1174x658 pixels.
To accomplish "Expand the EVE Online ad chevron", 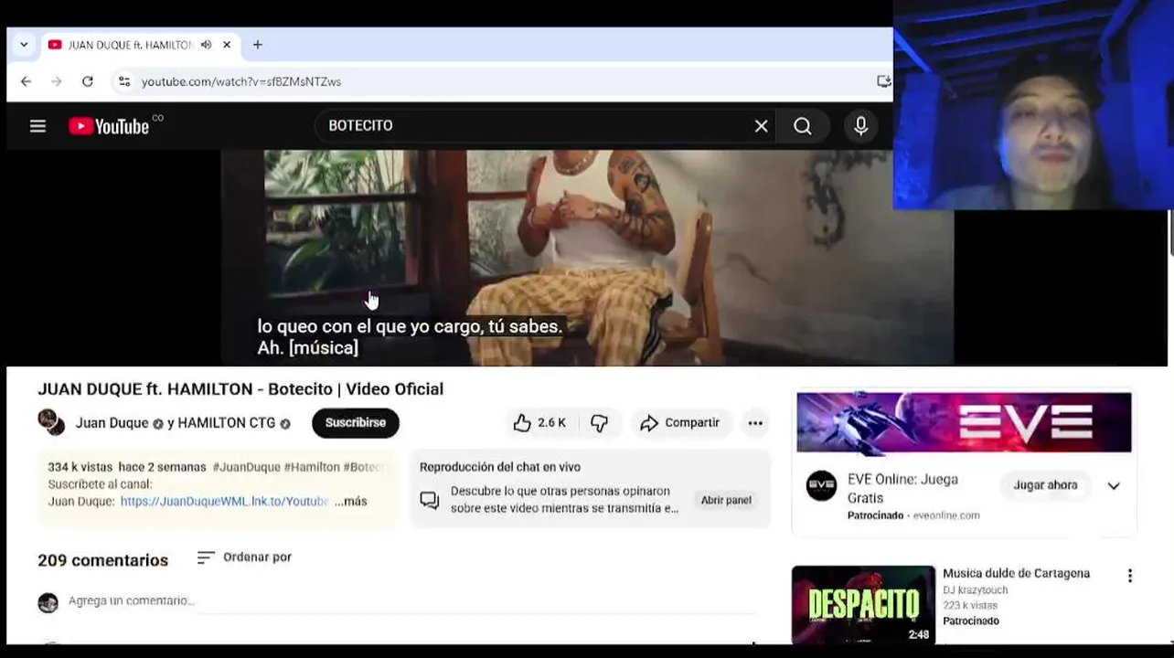I will coord(1114,485).
